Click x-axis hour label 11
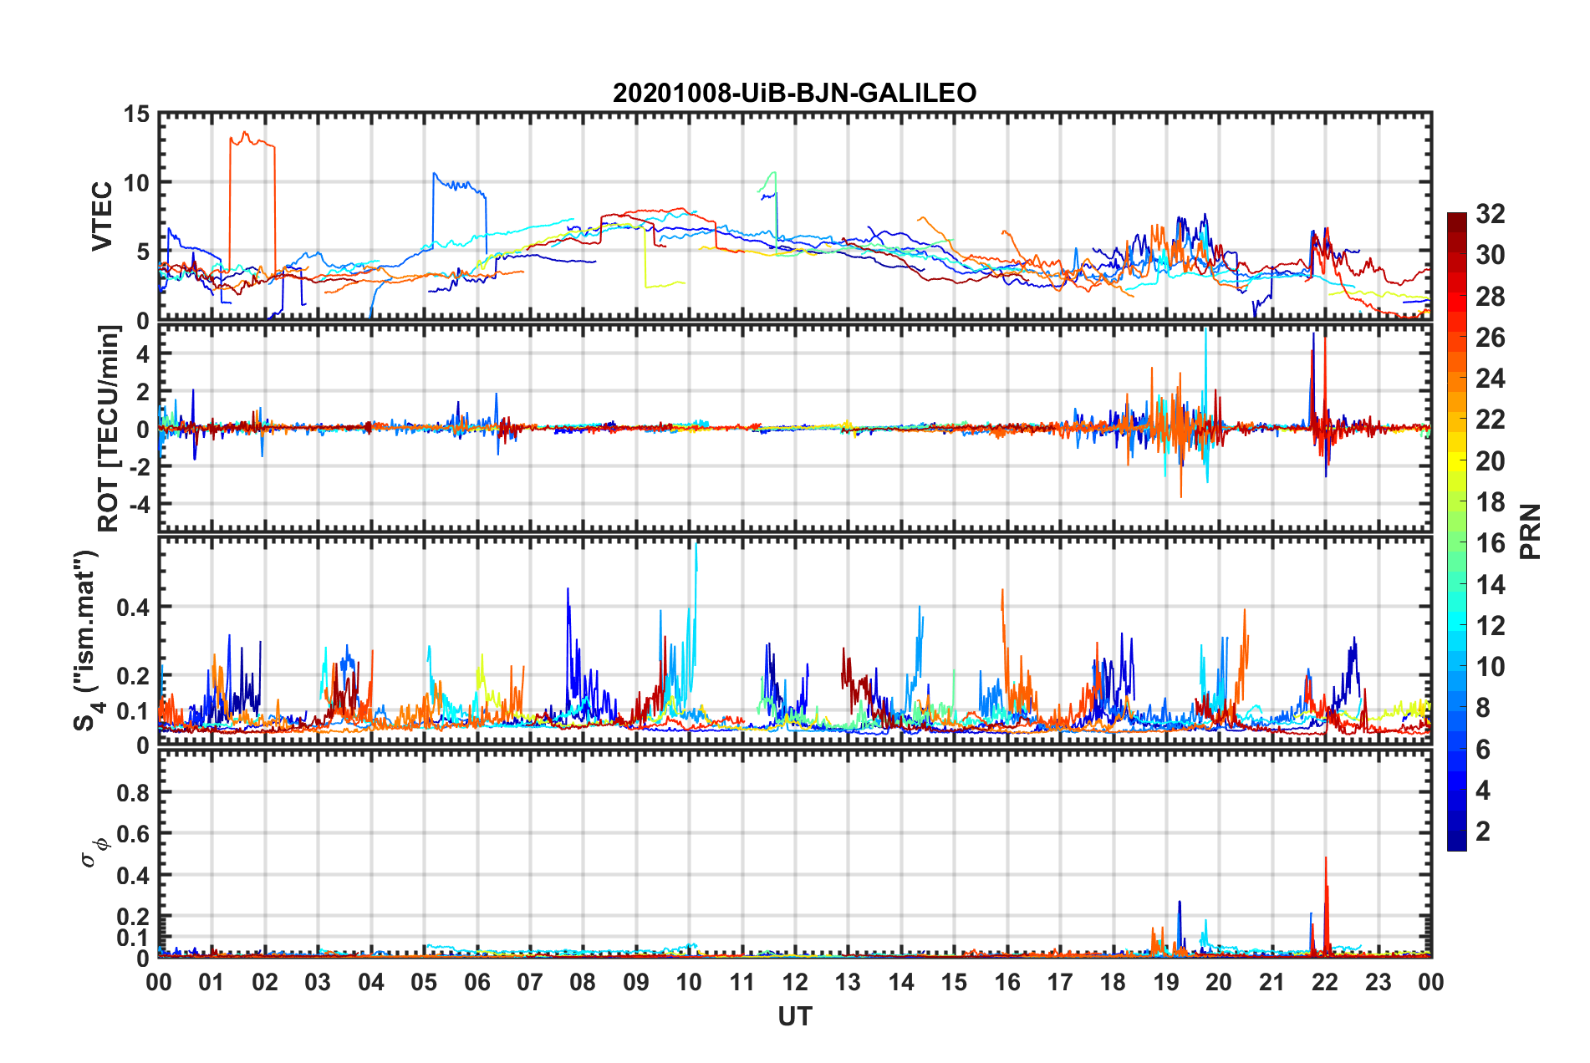1590x1063 pixels. tap(742, 982)
